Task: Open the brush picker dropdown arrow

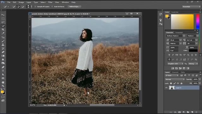Action: coord(31,7)
